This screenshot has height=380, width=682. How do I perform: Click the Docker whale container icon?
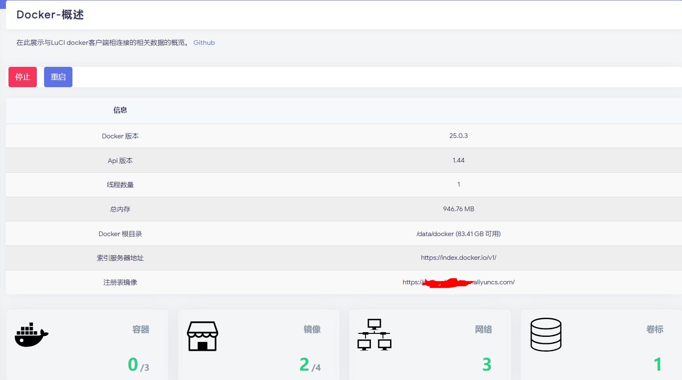31,335
